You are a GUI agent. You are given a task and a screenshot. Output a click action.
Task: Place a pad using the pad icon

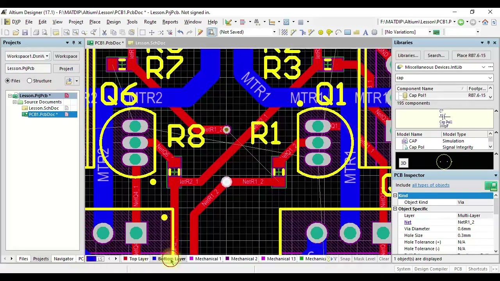[x=321, y=32]
